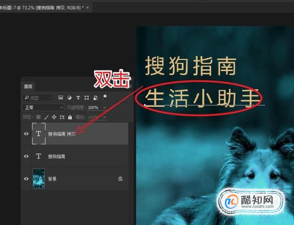
Task: Click the lock transparent pixels icon
Action: [x=38, y=117]
